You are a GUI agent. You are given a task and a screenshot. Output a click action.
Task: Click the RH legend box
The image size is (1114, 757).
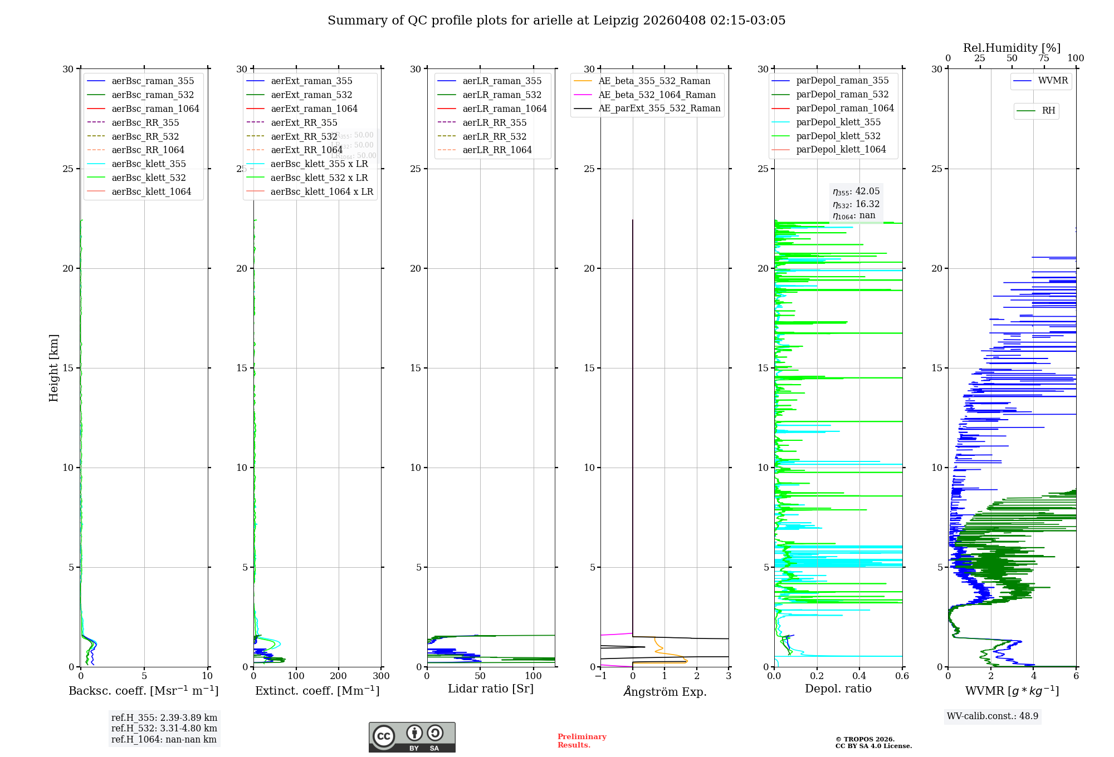click(x=1036, y=111)
